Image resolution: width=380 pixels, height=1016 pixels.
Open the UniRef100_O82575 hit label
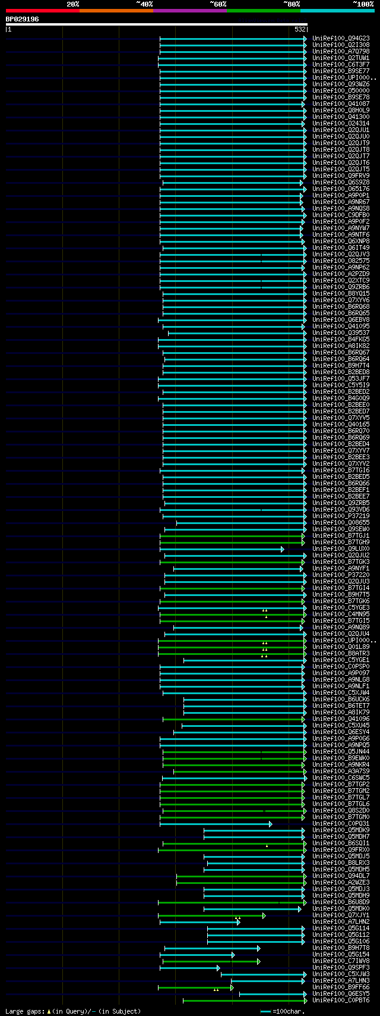point(341,261)
